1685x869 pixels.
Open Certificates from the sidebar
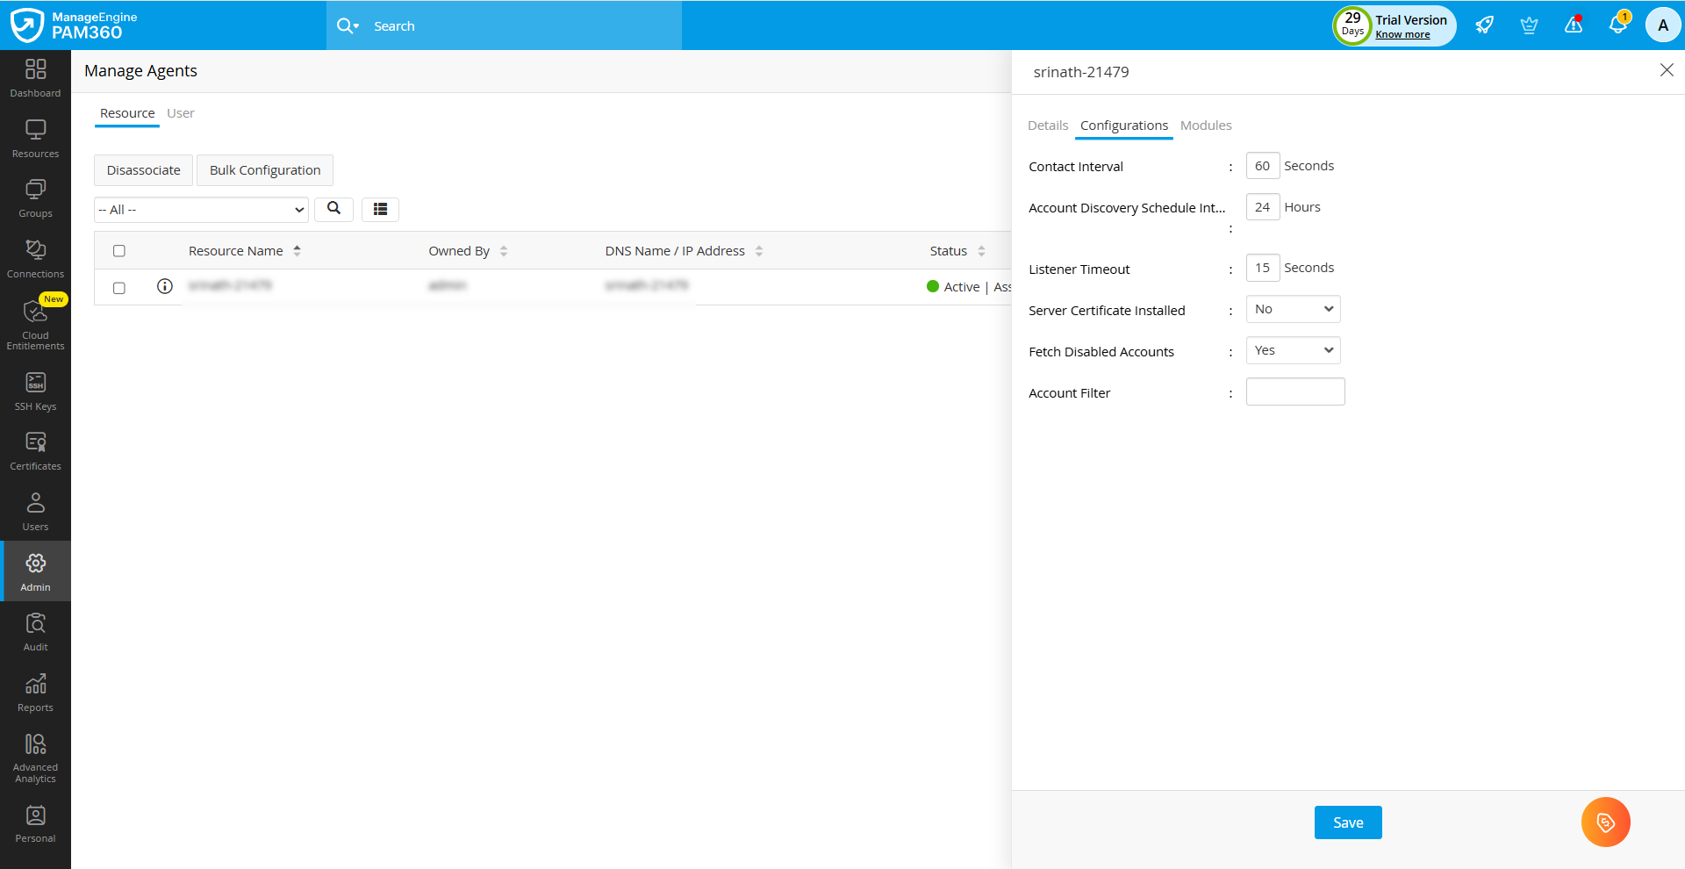tap(35, 451)
